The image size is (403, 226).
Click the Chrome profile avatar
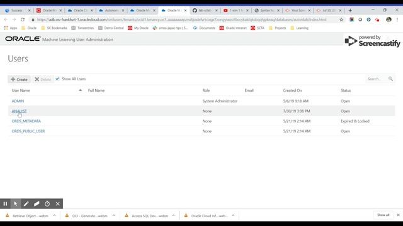coord(389,19)
